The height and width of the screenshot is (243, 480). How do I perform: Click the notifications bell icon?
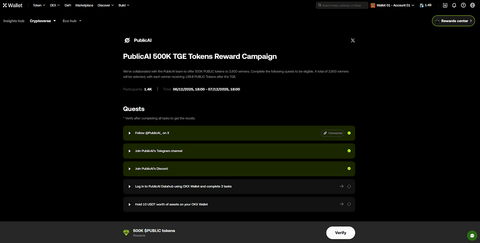(x=454, y=5)
